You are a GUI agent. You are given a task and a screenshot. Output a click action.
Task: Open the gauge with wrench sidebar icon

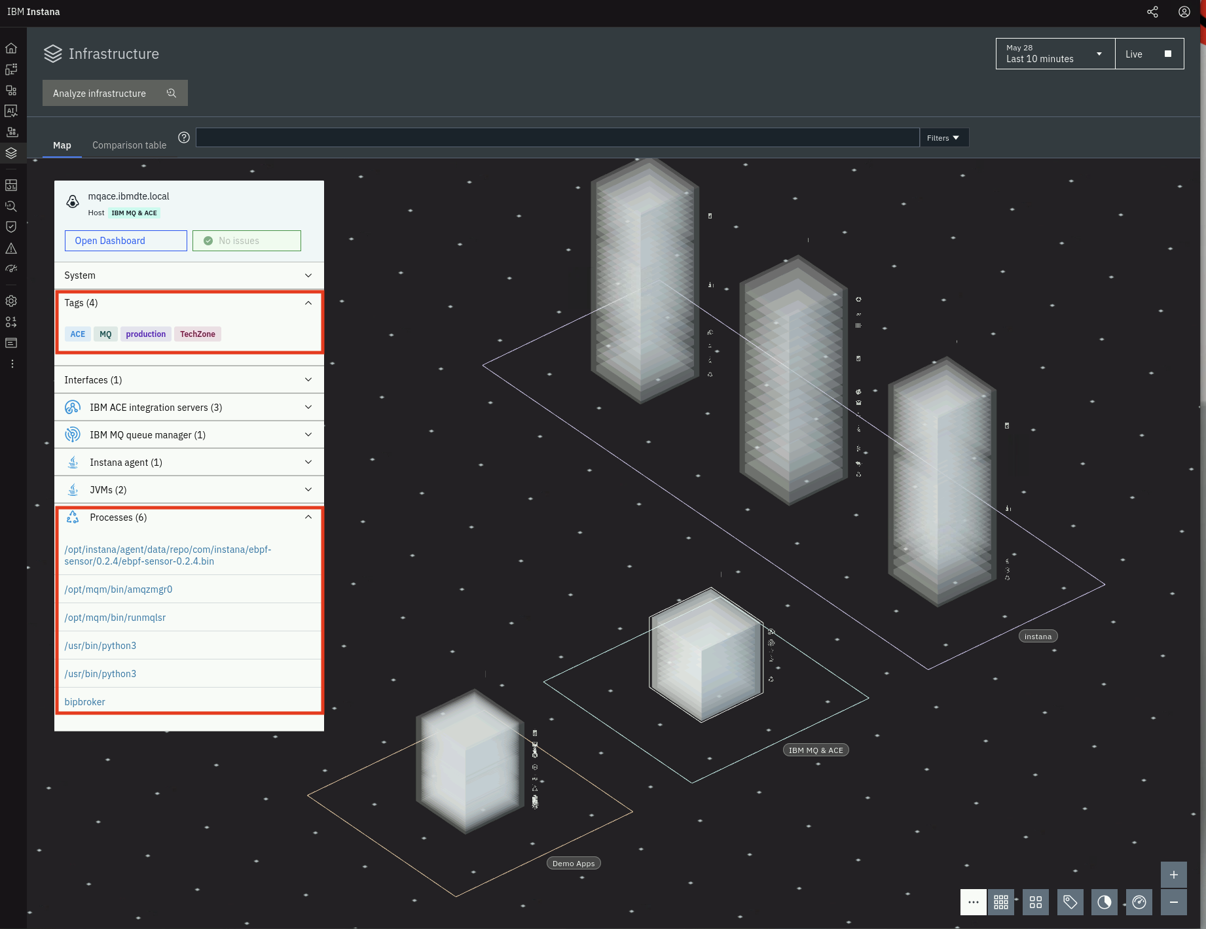click(11, 269)
